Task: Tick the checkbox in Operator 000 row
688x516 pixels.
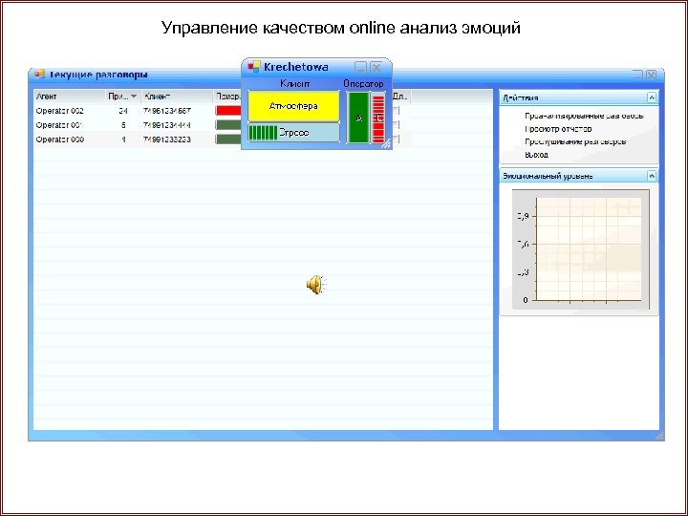Action: (x=397, y=140)
